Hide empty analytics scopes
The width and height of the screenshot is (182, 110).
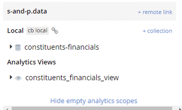(x=94, y=101)
